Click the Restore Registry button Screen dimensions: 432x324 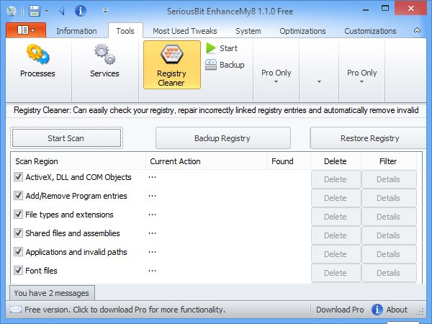pyautogui.click(x=369, y=138)
